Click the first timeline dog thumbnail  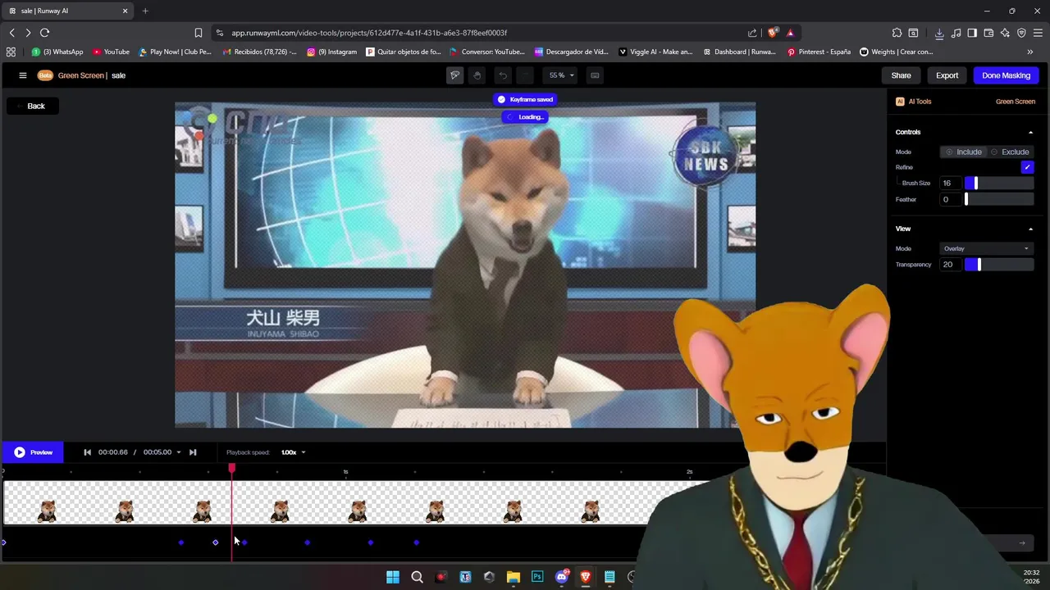point(47,511)
